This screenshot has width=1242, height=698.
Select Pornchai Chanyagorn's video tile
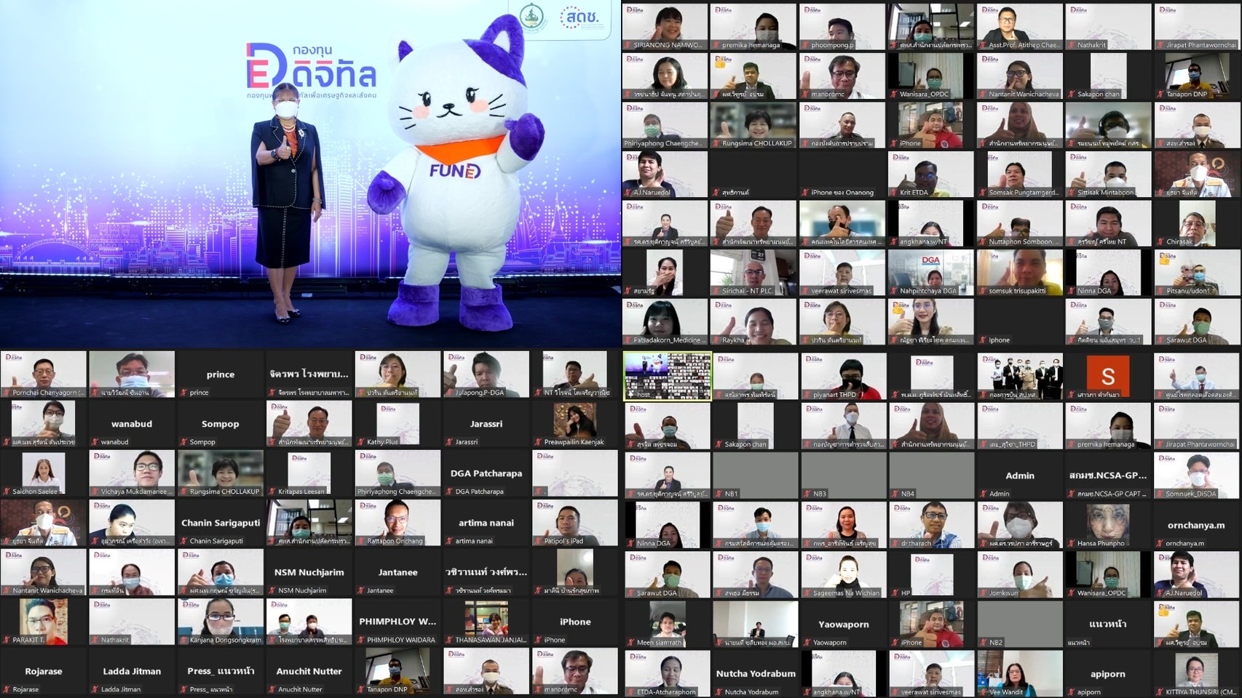pos(44,374)
